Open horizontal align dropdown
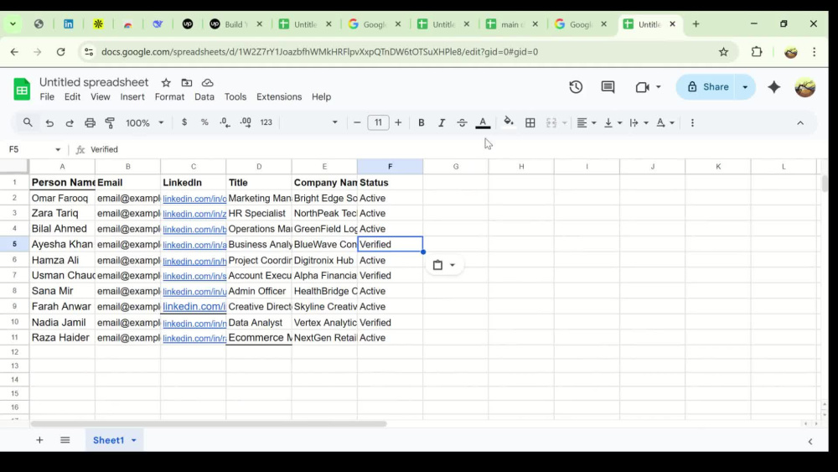838x472 pixels. coord(587,123)
